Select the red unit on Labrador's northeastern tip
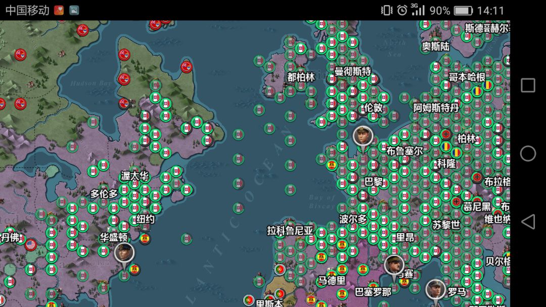 pos(187,67)
